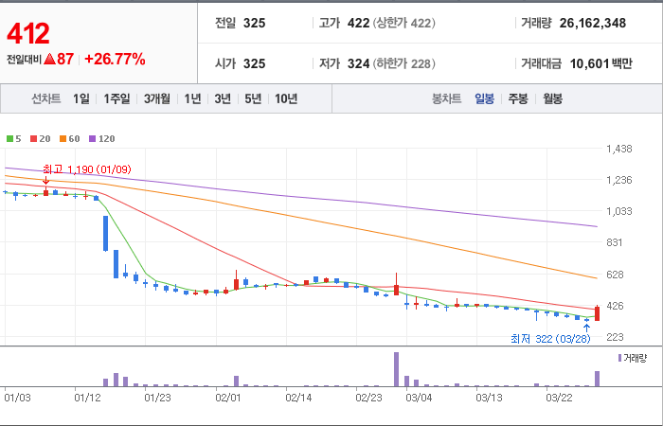663x426 pixels.
Task: Click the 03/13 date axis label
Action: [489, 398]
